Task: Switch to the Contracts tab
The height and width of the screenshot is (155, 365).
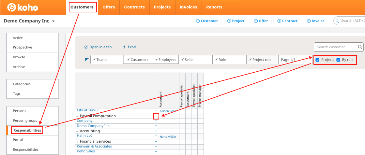Action: [x=134, y=7]
